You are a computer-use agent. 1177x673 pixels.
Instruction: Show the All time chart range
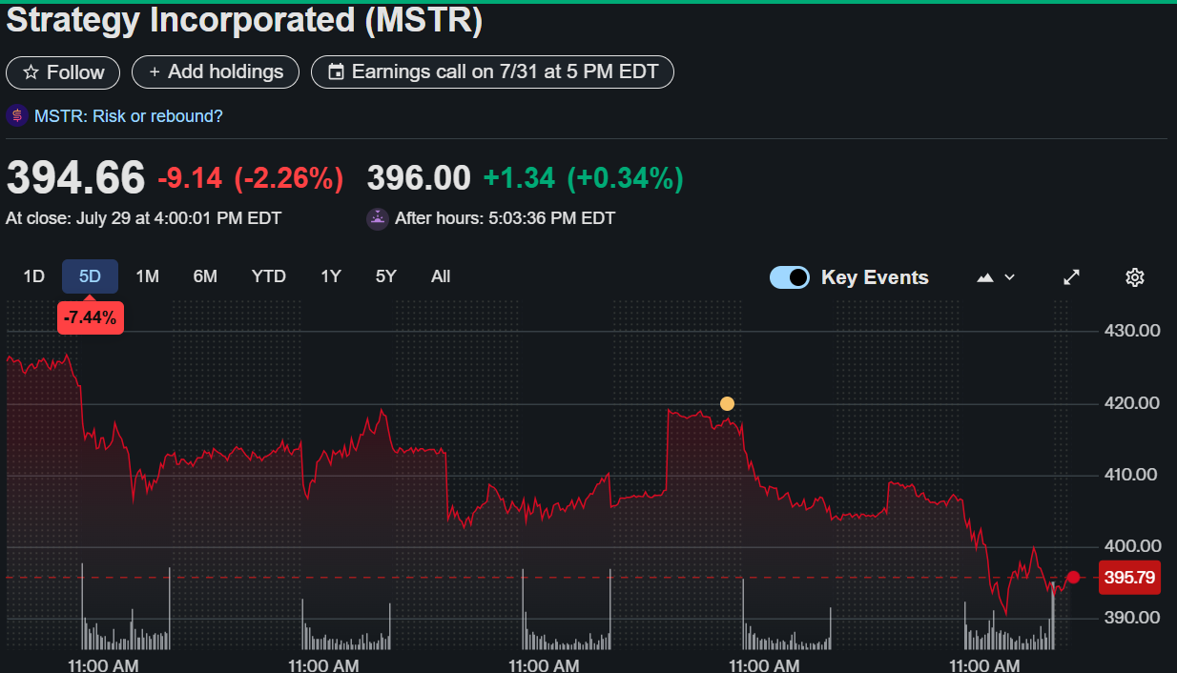tap(441, 276)
